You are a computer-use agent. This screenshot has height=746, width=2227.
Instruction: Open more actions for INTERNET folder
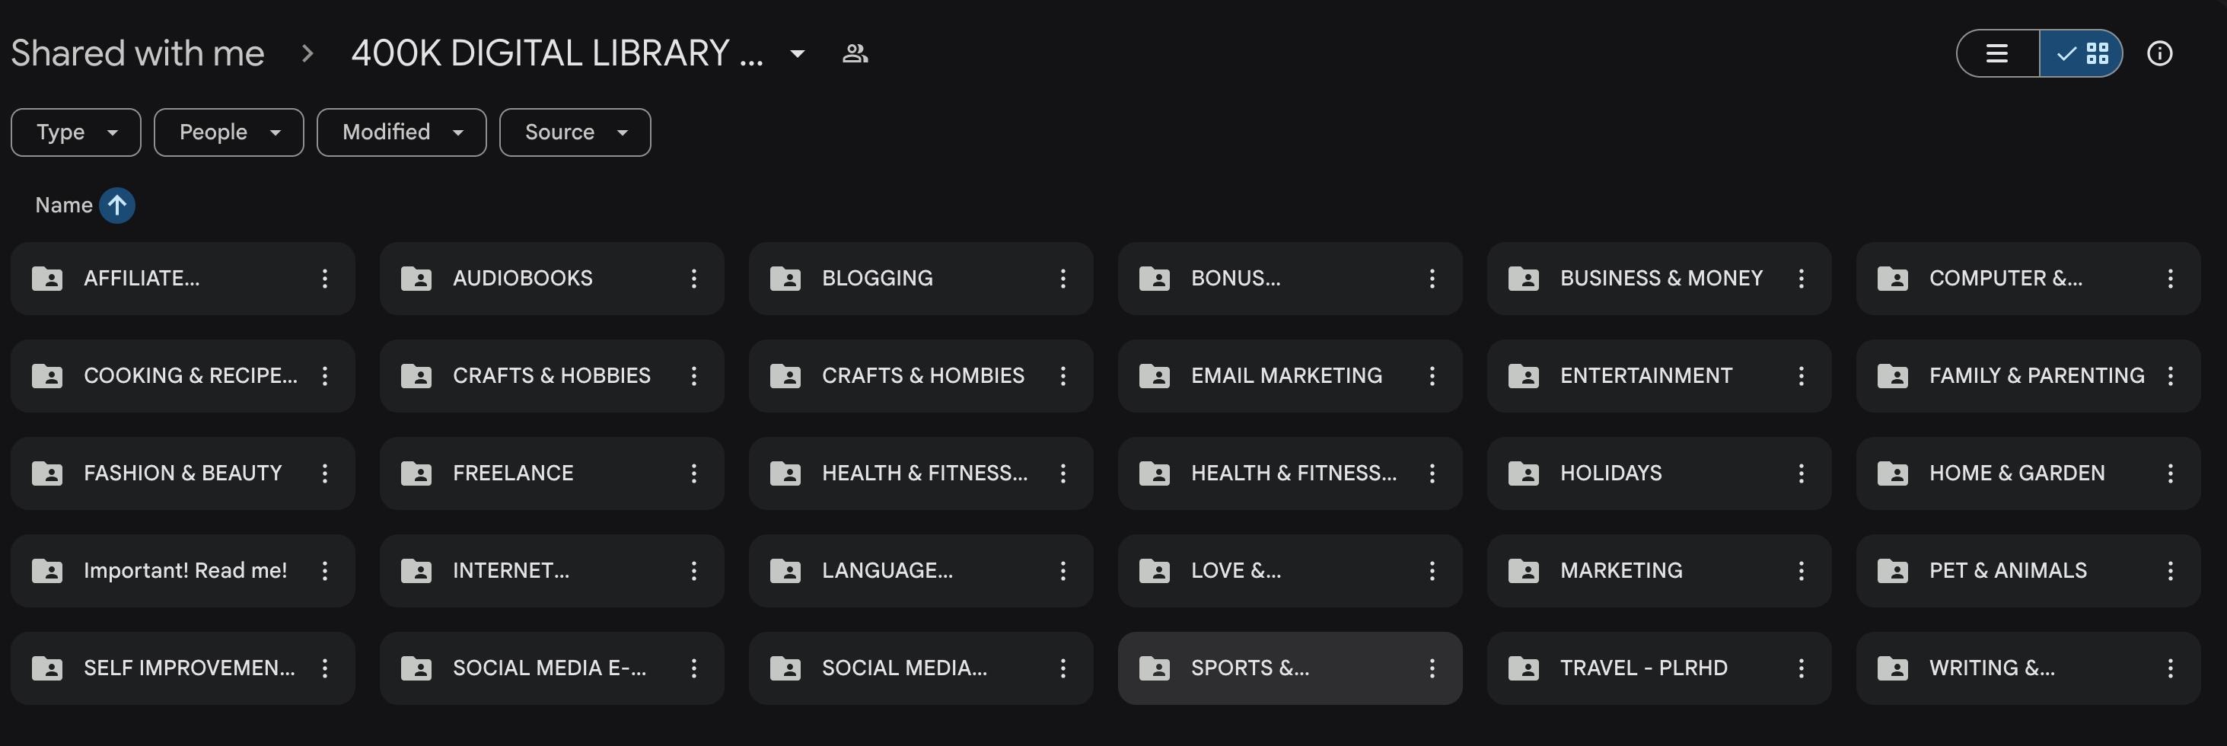[x=694, y=572]
